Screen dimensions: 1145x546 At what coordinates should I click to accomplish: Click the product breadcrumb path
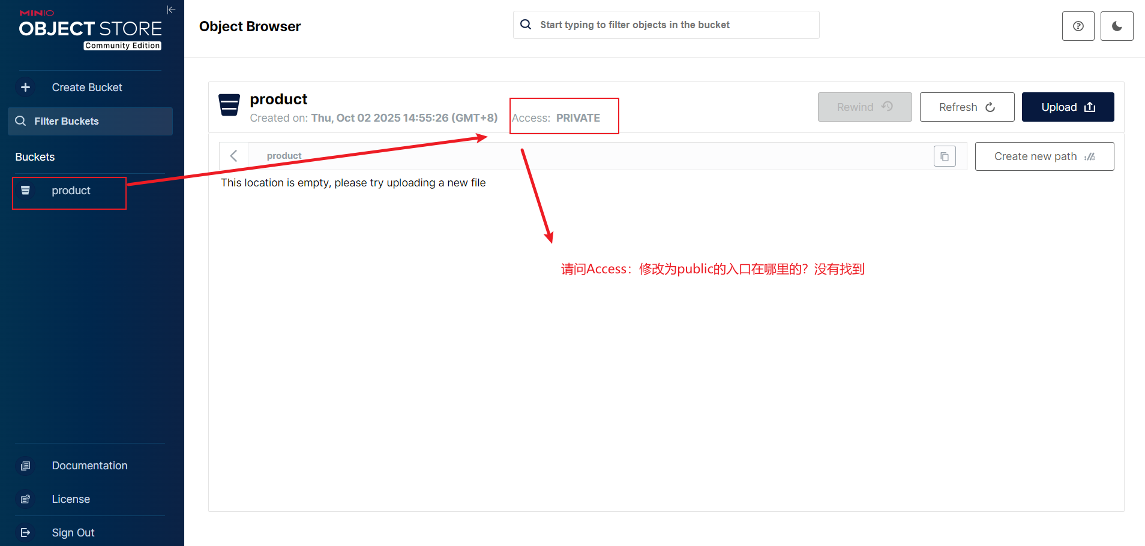[284, 156]
